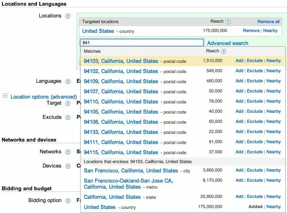
Task: Collapse the Location options (advanced) section
Action: (5, 96)
